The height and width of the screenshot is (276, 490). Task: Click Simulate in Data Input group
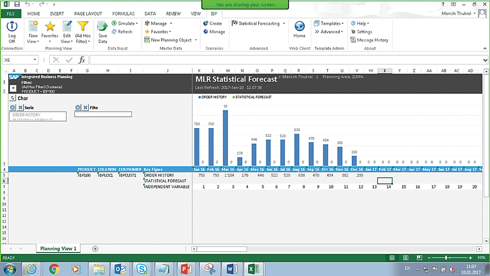click(124, 23)
